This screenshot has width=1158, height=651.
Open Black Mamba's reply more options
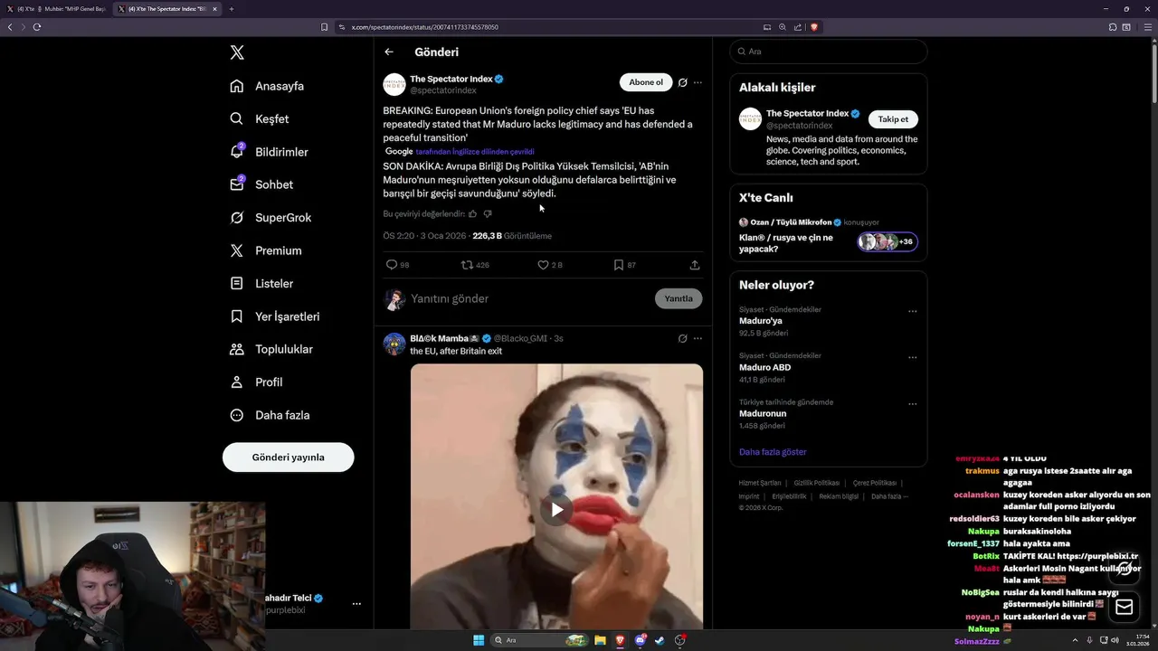pos(698,338)
